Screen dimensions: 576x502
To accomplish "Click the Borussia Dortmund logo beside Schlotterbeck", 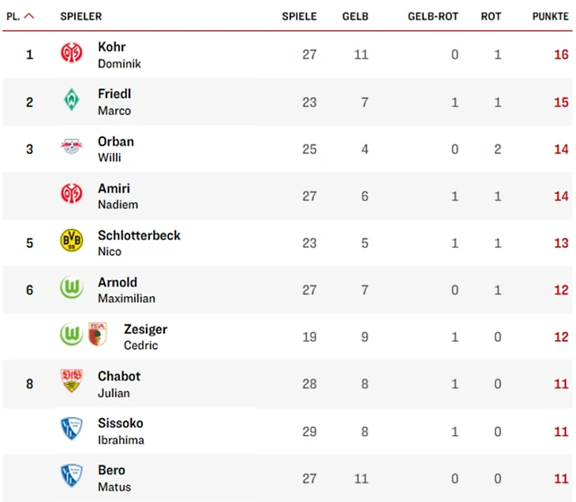I will click(x=72, y=240).
